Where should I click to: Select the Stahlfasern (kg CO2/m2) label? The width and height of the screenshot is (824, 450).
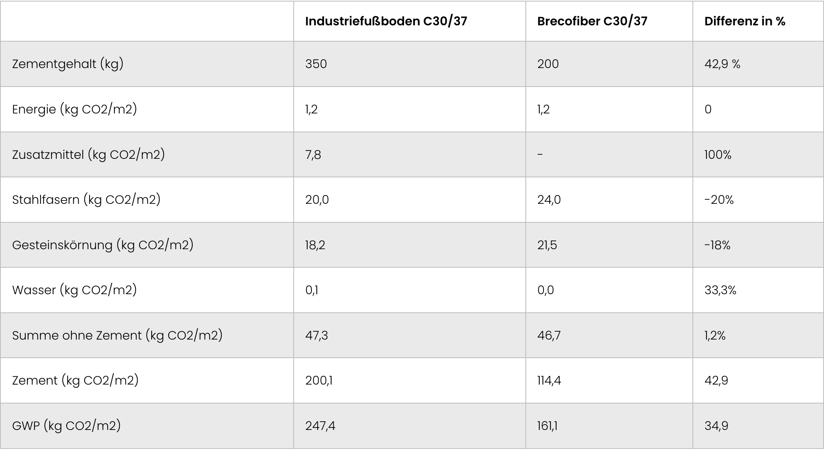click(86, 200)
